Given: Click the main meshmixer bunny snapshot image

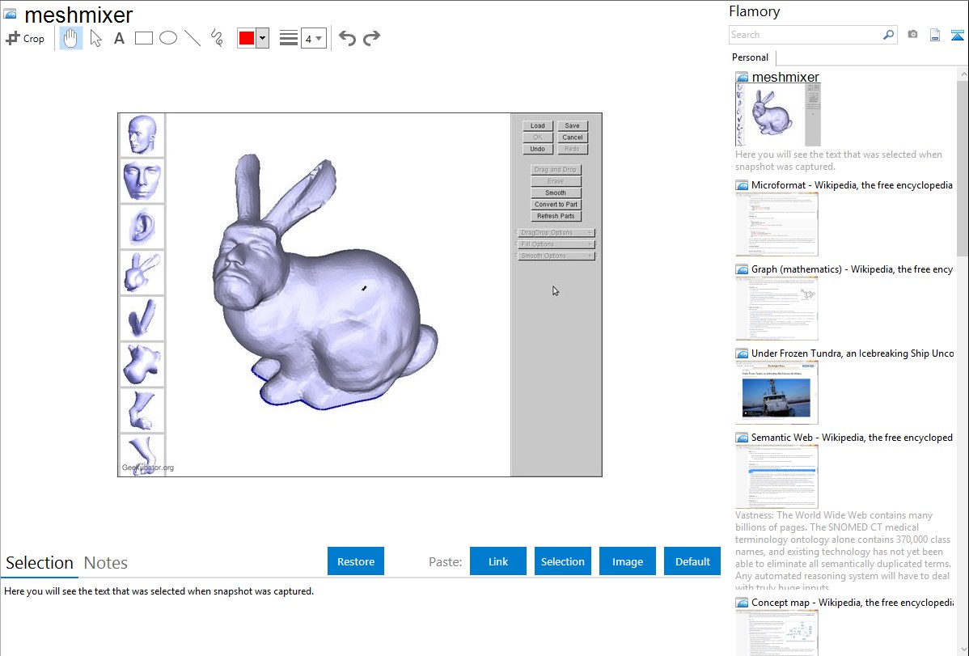Looking at the screenshot, I should pyautogui.click(x=360, y=294).
